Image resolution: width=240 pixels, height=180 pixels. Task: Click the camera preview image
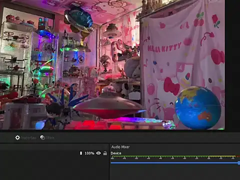pos(112,64)
